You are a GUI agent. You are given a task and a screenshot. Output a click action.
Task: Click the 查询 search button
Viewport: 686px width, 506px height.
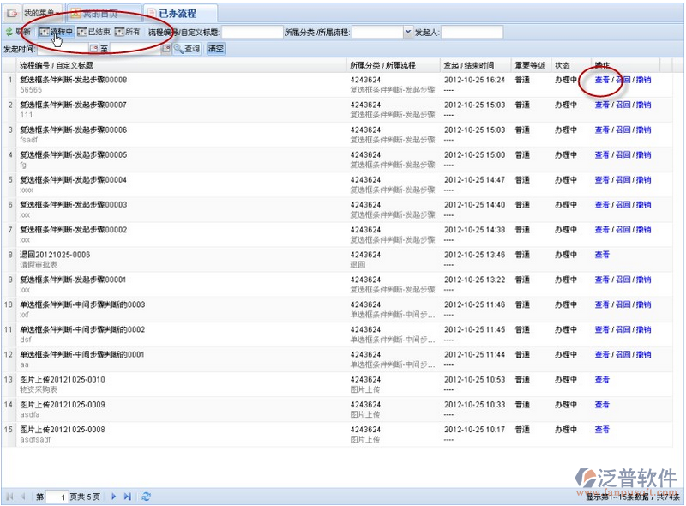pyautogui.click(x=187, y=49)
